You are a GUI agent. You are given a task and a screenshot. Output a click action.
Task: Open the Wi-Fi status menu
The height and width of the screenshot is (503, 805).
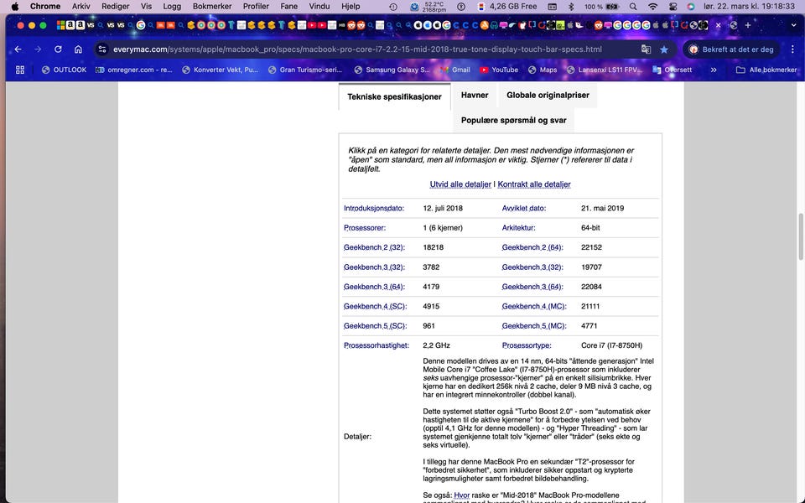point(652,7)
